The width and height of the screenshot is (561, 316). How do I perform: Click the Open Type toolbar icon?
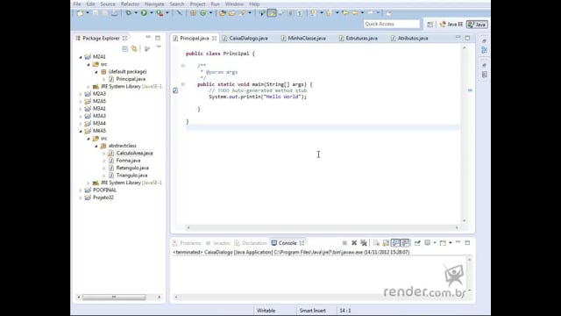pyautogui.click(x=223, y=13)
